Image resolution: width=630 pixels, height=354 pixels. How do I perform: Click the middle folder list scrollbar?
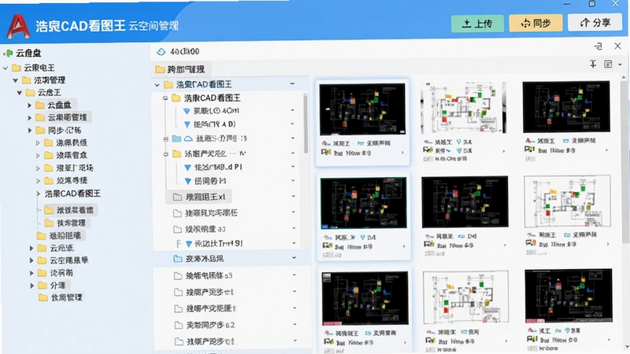pos(306,124)
